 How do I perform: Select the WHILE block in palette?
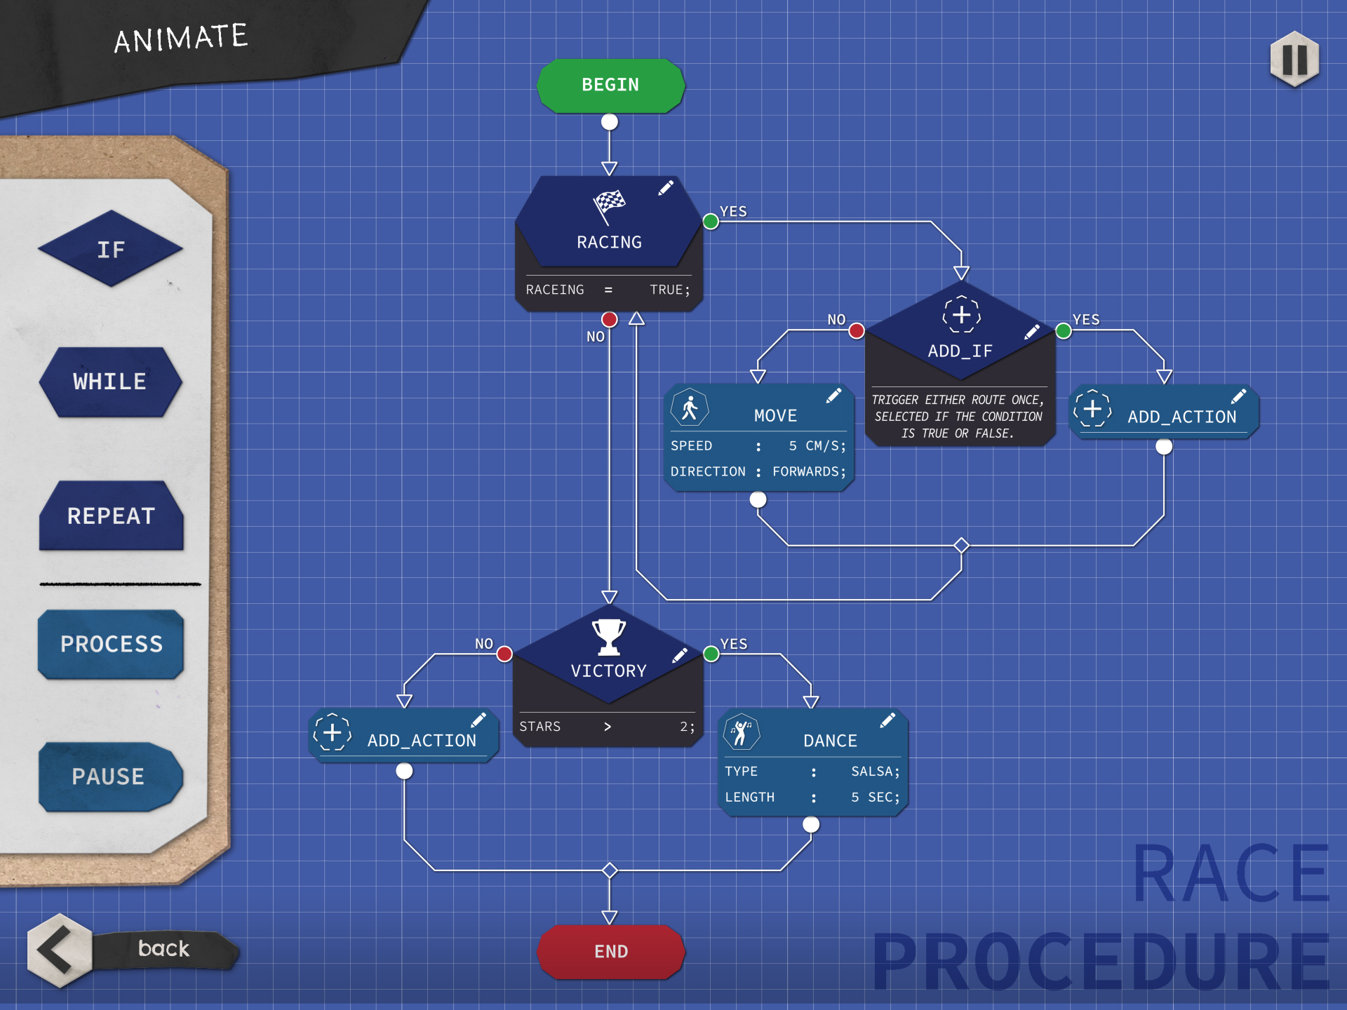(111, 382)
